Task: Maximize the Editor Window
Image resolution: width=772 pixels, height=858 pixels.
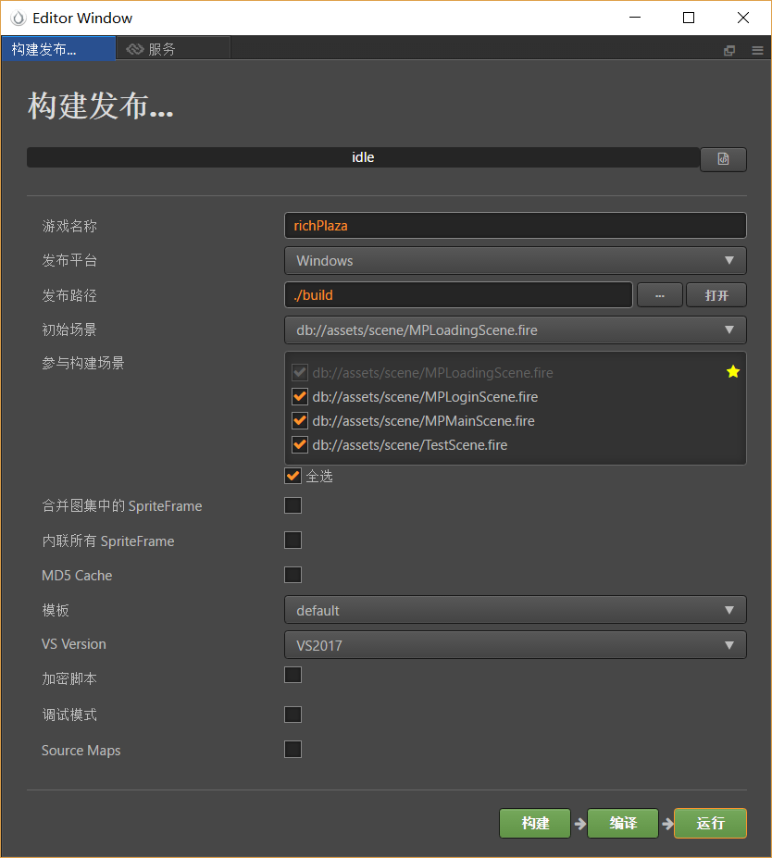Action: point(689,18)
